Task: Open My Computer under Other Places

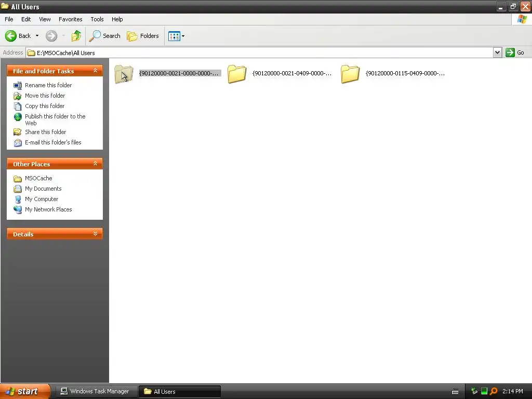Action: (x=42, y=199)
